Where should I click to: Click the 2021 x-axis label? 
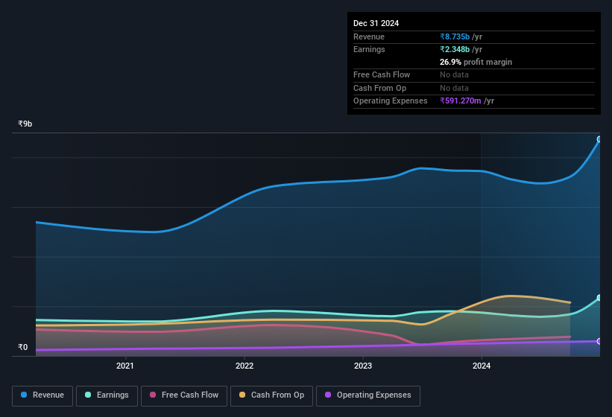click(125, 366)
